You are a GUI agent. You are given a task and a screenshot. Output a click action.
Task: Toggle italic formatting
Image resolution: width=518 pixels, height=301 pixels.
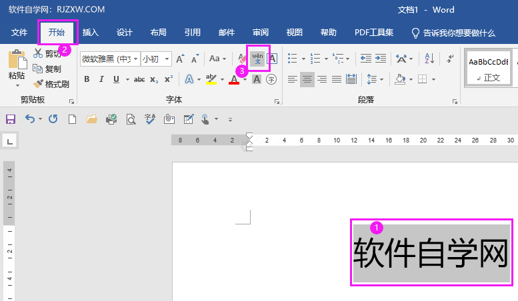pos(101,79)
